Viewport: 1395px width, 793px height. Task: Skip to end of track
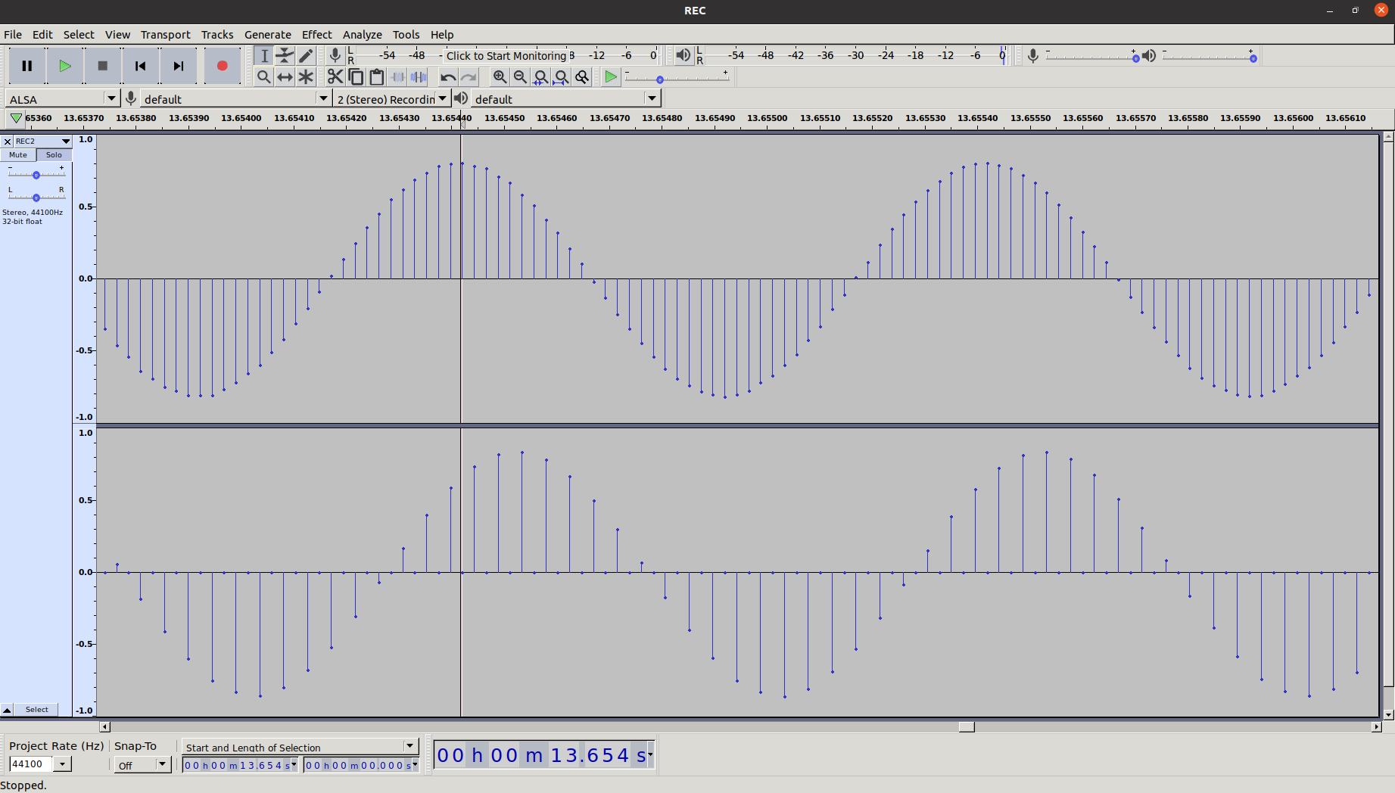click(179, 66)
